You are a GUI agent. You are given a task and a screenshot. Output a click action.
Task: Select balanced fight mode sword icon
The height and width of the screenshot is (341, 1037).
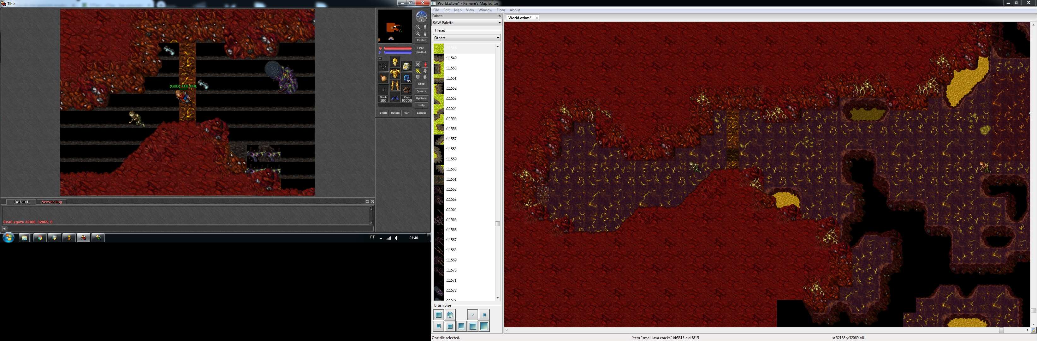418,71
